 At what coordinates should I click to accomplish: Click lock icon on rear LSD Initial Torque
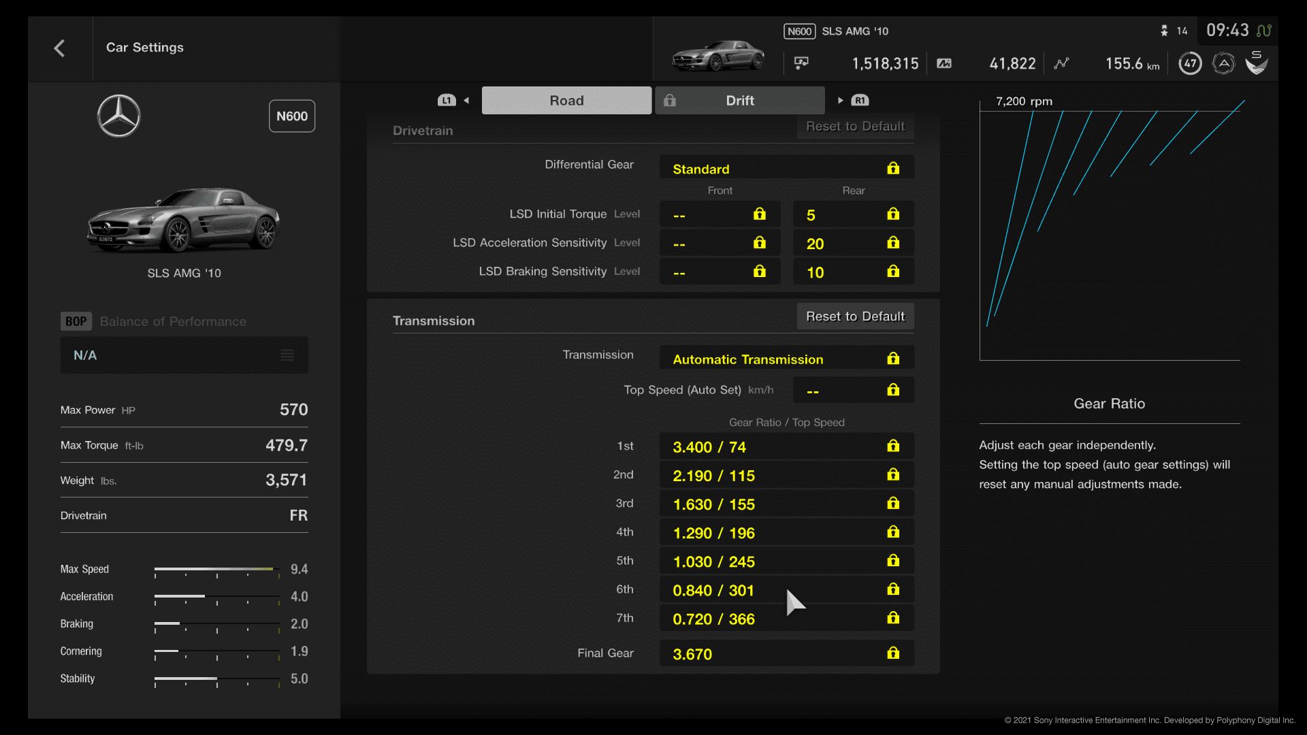[893, 214]
